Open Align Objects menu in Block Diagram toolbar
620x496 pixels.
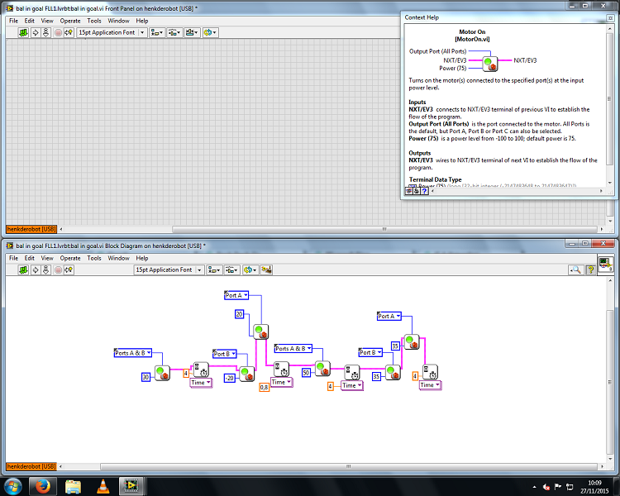click(x=214, y=269)
